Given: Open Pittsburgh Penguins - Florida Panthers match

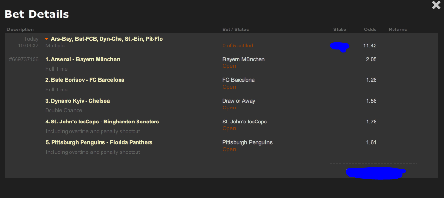Looking at the screenshot, I should pos(99,142).
